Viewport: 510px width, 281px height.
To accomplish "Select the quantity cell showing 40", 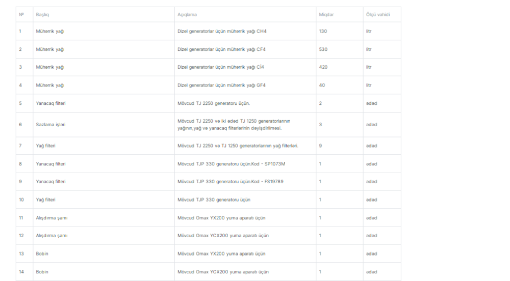I will [322, 85].
